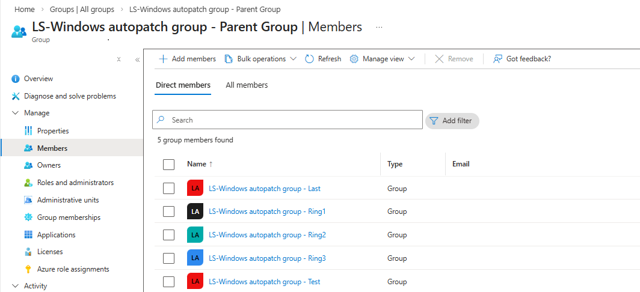The height and width of the screenshot is (292, 640).
Task: Click the plus icon of Add members
Action: pyautogui.click(x=163, y=59)
